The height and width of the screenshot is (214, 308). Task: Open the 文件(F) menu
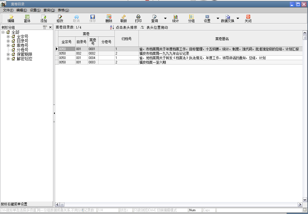[x=8, y=10]
